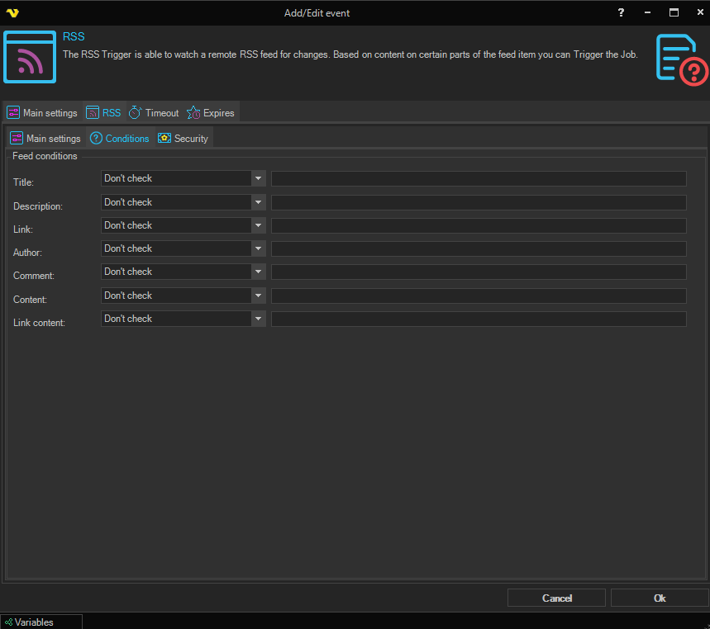The width and height of the screenshot is (710, 629).
Task: Click the VisualCron logo in title bar
Action: 12,12
